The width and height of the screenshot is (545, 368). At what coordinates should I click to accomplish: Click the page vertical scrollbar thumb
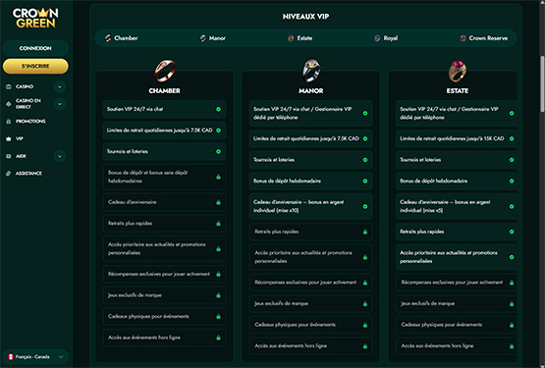(542, 83)
